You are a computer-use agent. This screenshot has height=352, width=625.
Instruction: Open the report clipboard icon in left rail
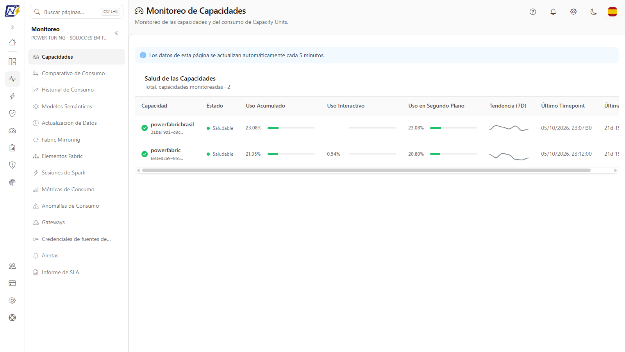(x=12, y=148)
